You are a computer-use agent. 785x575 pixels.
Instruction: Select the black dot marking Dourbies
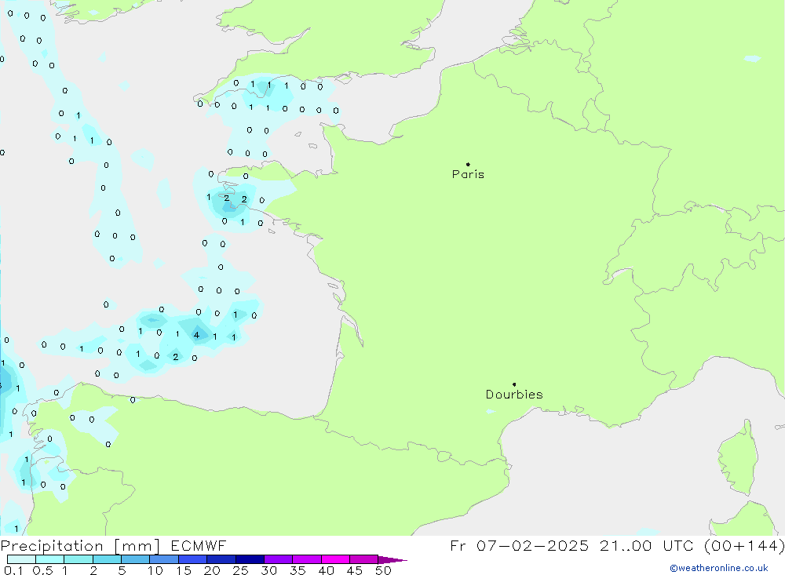[x=514, y=384]
